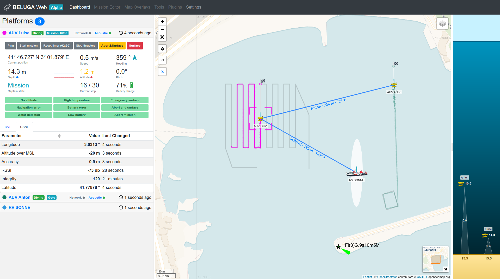Toggle the Water detected status indicator
Image resolution: width=500 pixels, height=279 pixels.
click(x=29, y=115)
